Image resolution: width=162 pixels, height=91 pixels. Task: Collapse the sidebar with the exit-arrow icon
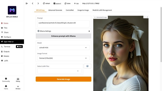(27, 3)
